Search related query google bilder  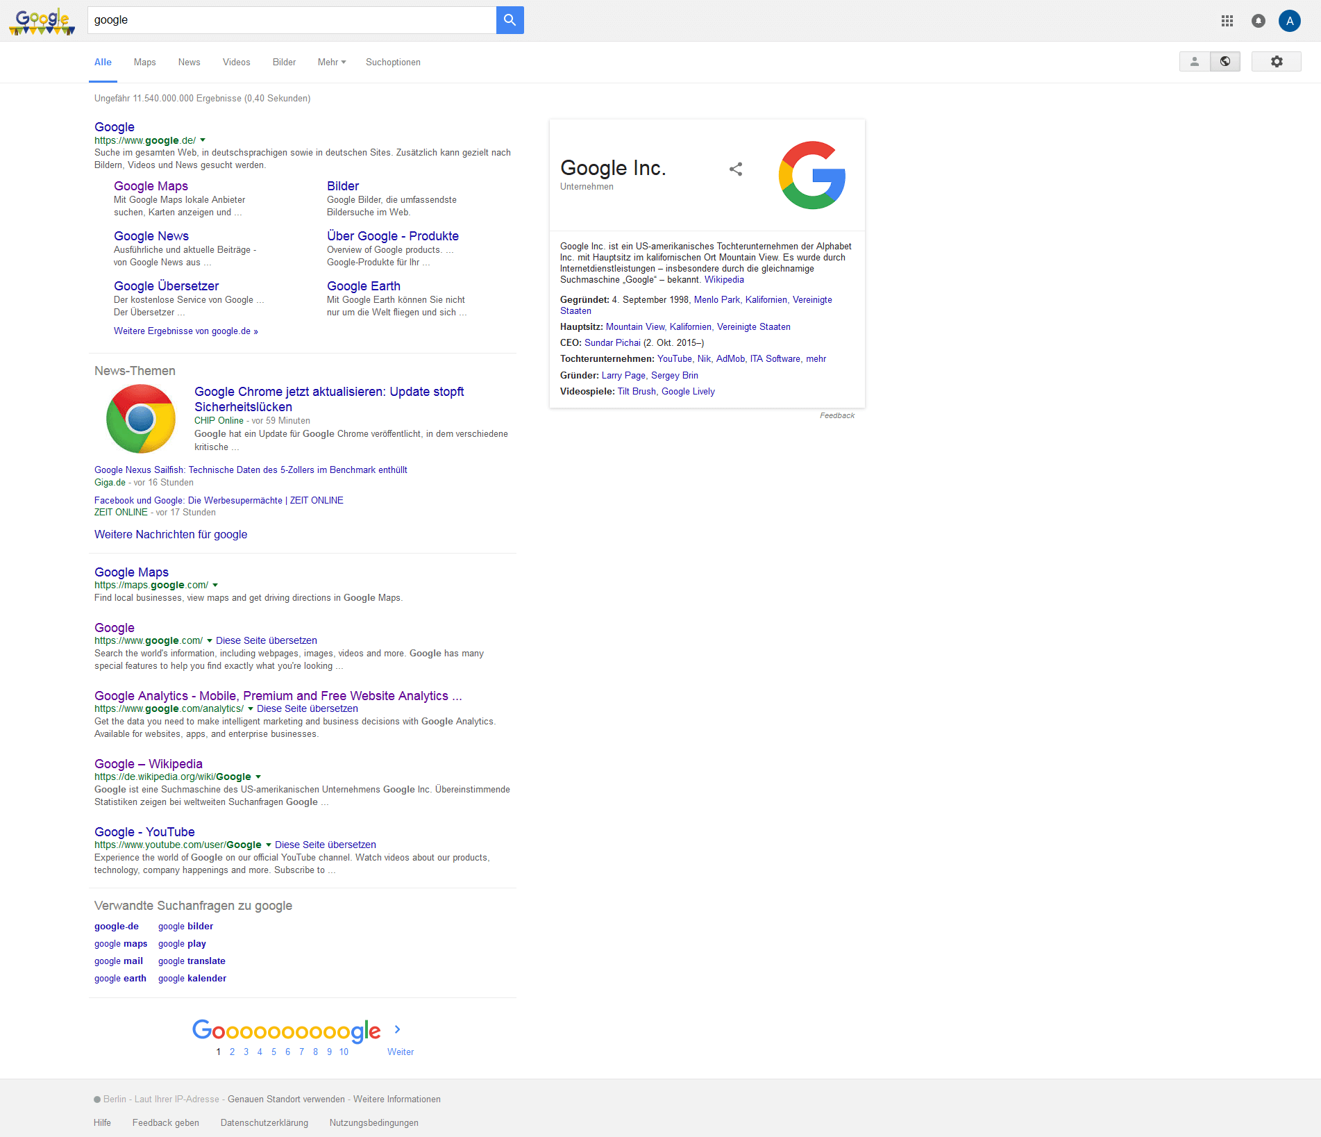[x=185, y=927]
